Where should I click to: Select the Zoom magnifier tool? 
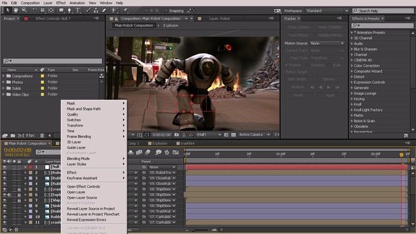click(x=24, y=10)
